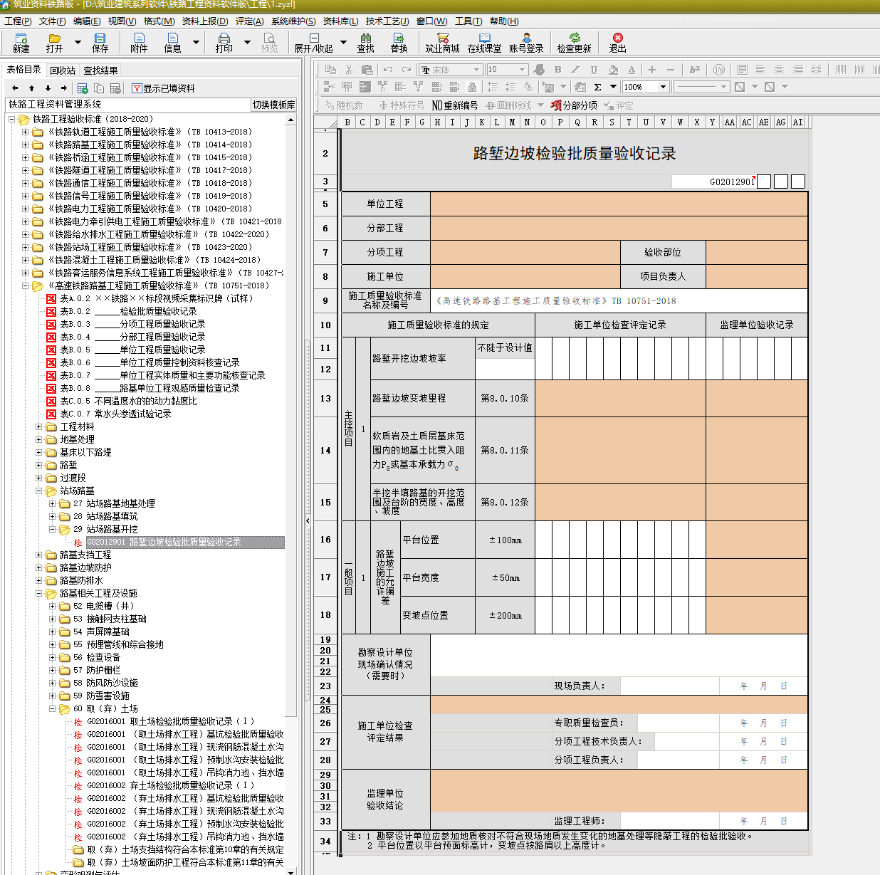
Task: Open the dropdown arrow beside 打印
Action: pyautogui.click(x=247, y=42)
